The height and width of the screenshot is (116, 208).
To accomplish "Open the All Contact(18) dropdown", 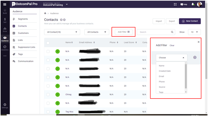I will 62,32.
